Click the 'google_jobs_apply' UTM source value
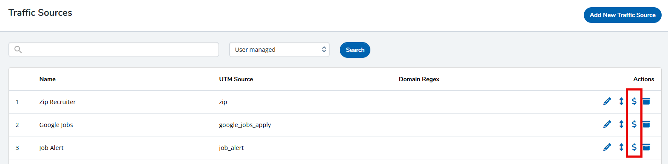 [245, 125]
